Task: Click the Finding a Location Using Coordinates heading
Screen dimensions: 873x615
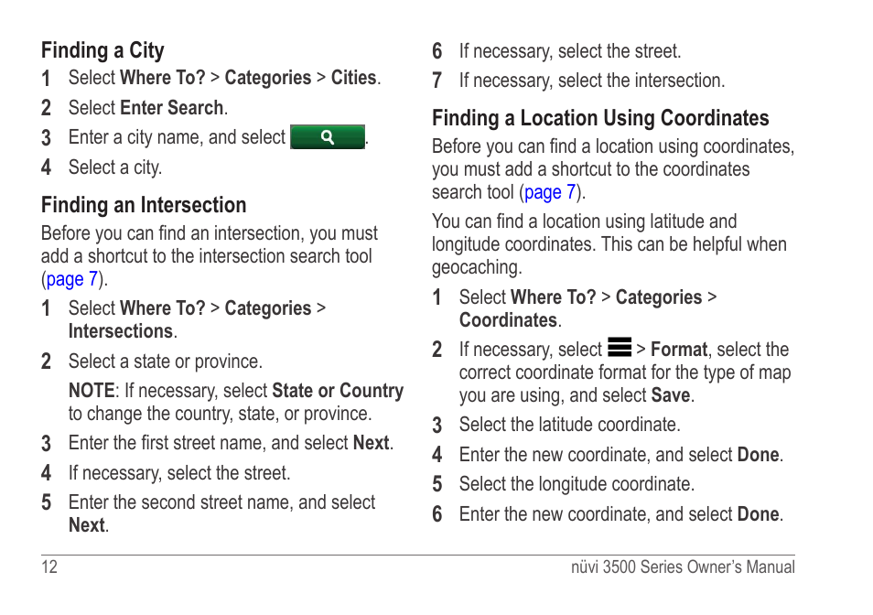Action: [x=600, y=118]
